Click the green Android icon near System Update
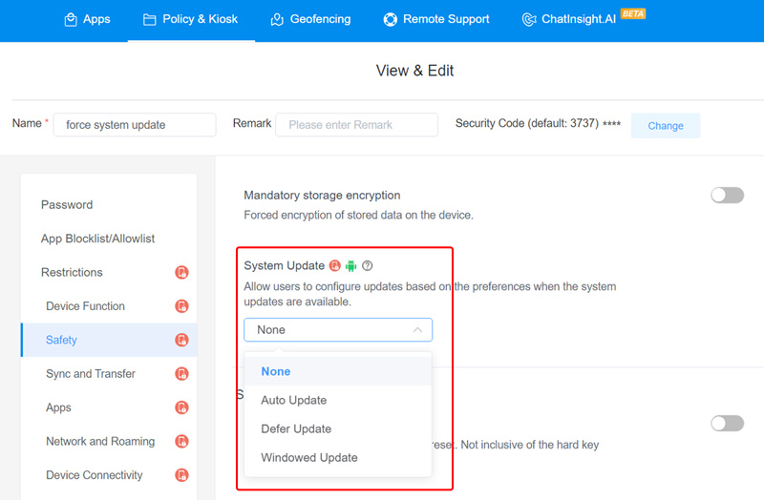This screenshot has height=500, width=764. click(351, 266)
